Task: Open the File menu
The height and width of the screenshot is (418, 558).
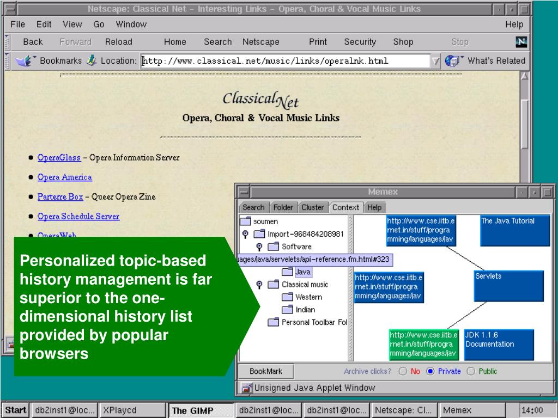Action: pos(18,24)
